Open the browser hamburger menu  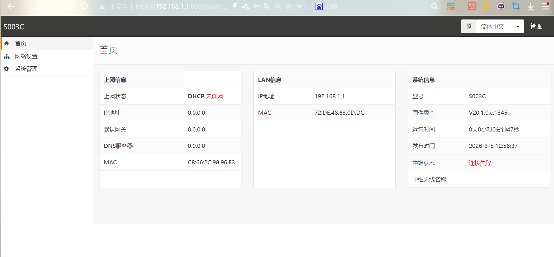coord(546,6)
